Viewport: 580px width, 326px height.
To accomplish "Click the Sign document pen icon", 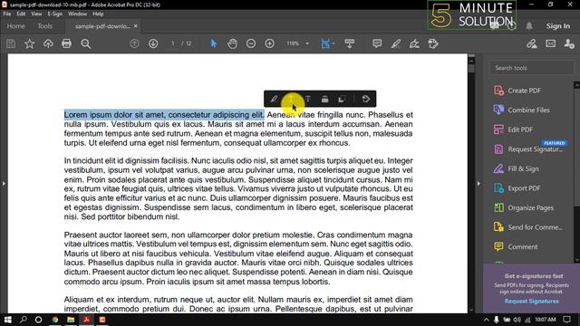I will click(414, 43).
